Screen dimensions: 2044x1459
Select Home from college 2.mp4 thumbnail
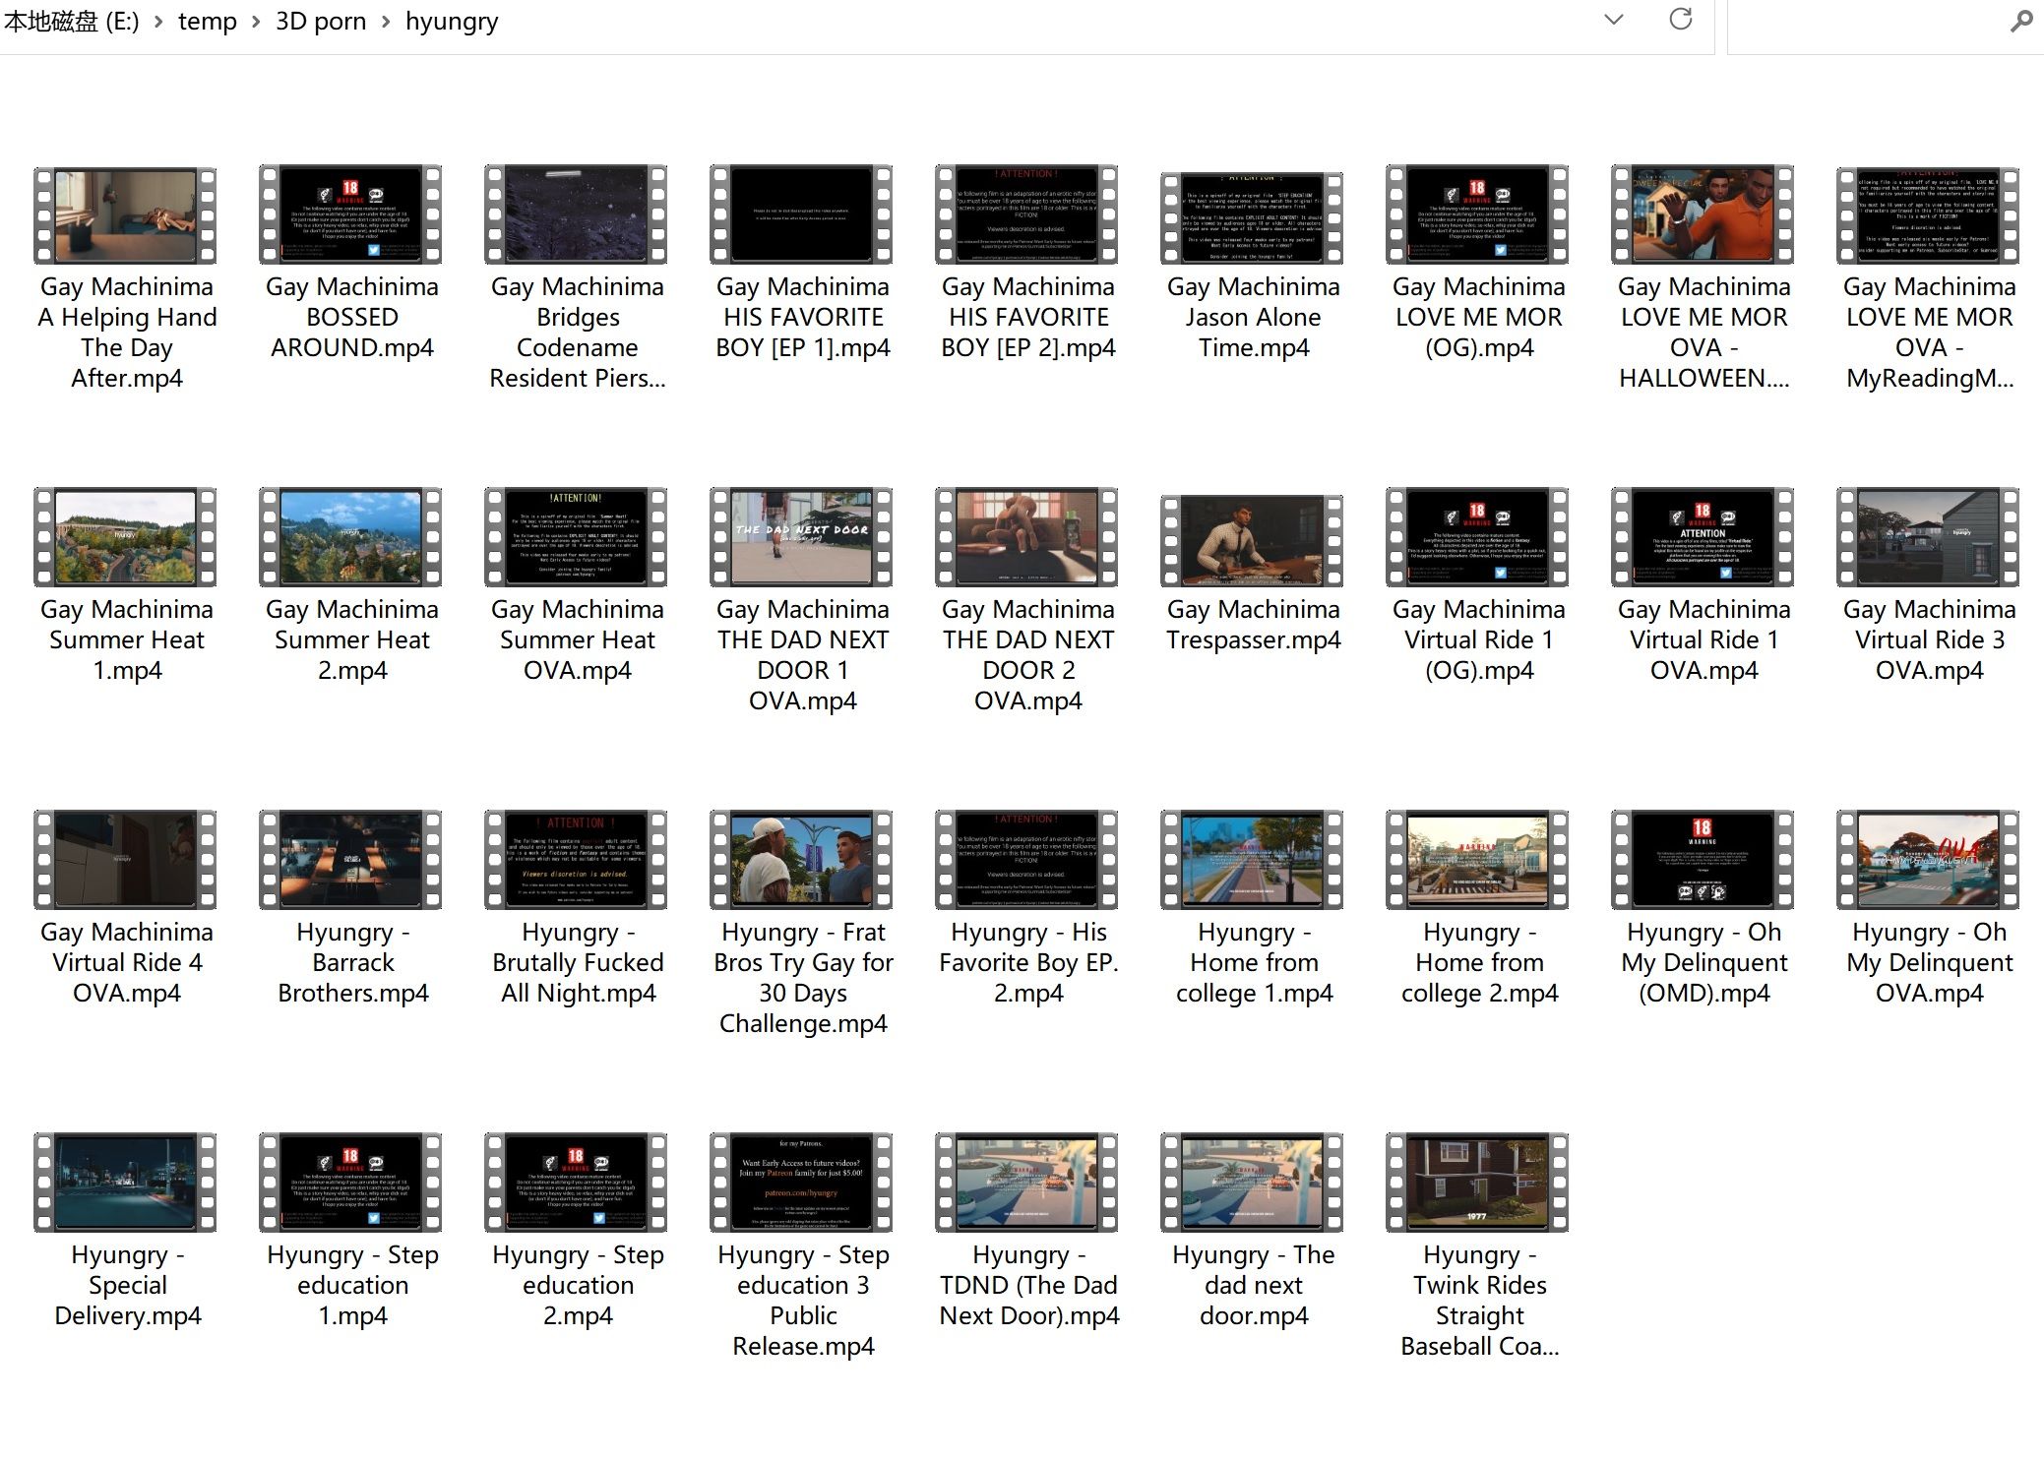click(1477, 860)
